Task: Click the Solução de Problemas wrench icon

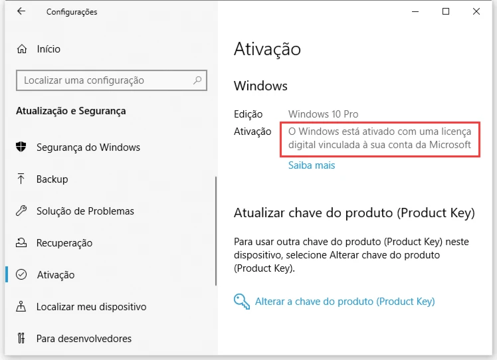Action: (22, 211)
